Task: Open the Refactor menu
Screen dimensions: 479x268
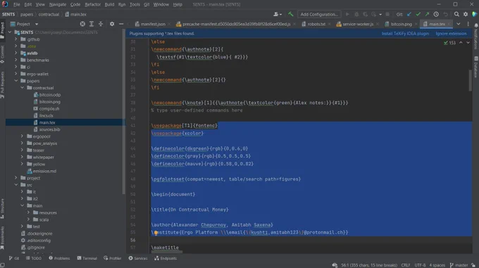Action: tap(92, 4)
